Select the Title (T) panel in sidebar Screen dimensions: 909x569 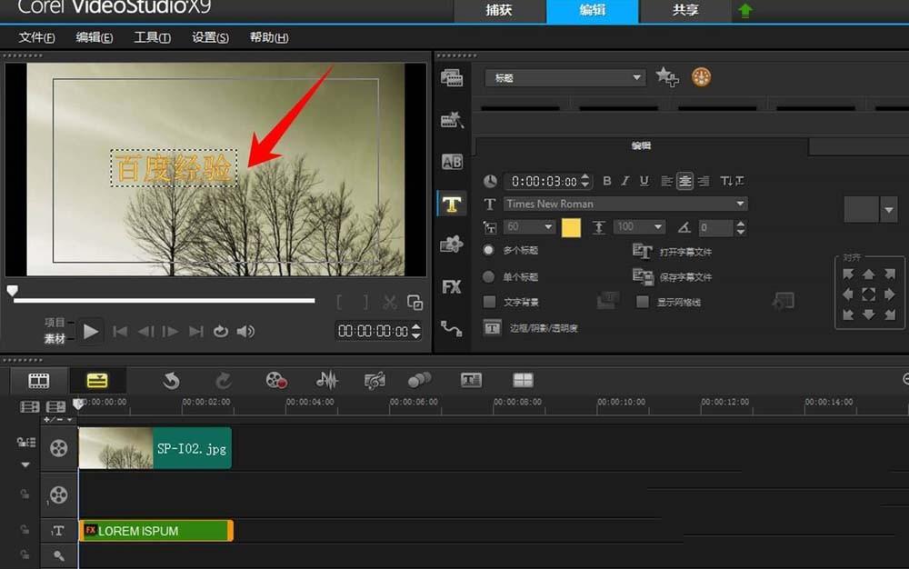tap(452, 204)
